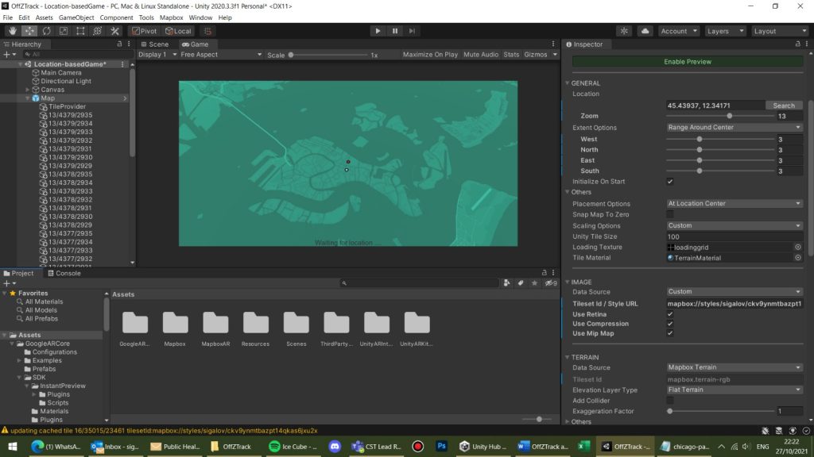This screenshot has height=457, width=814.
Task: Click the Pause button
Action: (x=394, y=31)
